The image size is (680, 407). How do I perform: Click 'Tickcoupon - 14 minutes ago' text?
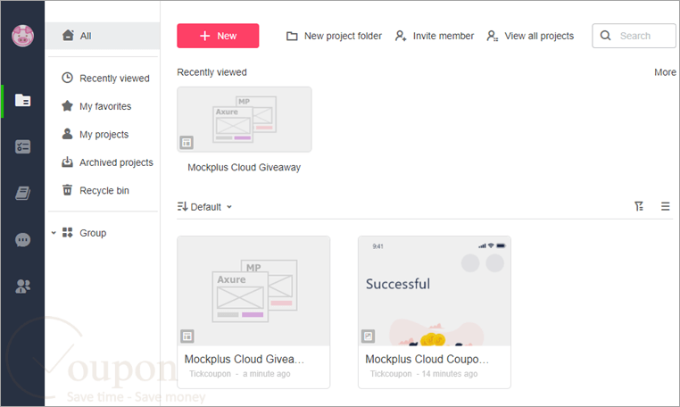[424, 374]
